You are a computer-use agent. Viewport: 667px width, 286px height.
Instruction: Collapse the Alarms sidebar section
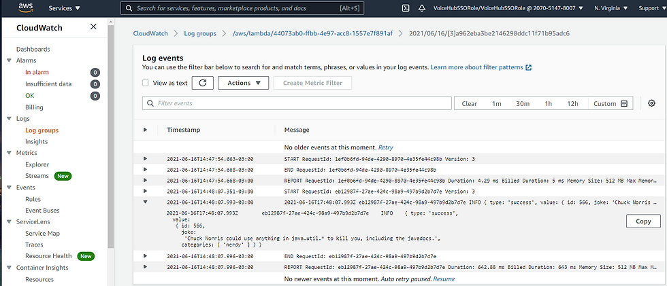point(9,60)
